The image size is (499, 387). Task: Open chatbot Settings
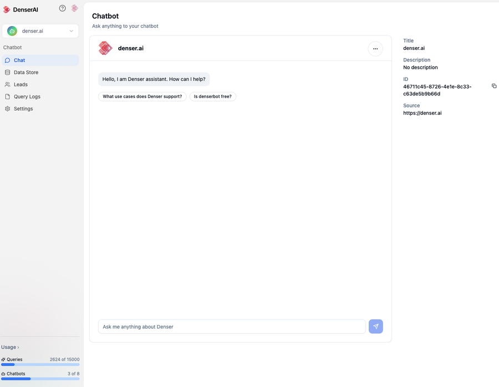40,109
